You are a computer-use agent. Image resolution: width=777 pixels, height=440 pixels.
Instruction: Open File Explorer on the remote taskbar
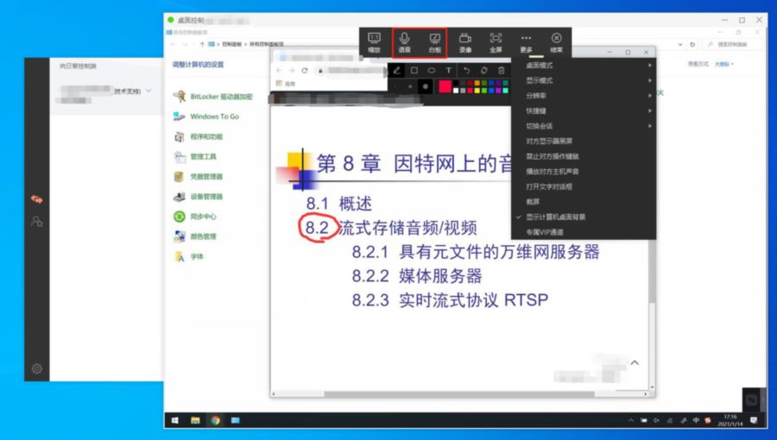pos(195,420)
